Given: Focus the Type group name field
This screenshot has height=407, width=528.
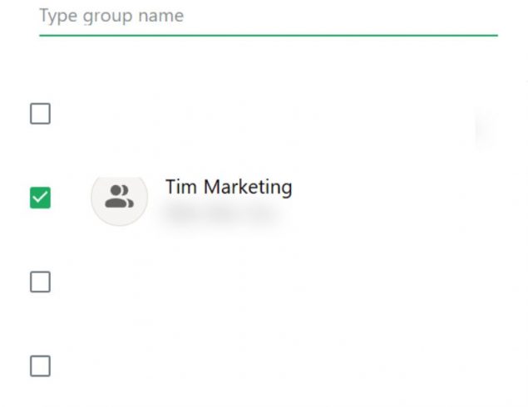Looking at the screenshot, I should (268, 17).
